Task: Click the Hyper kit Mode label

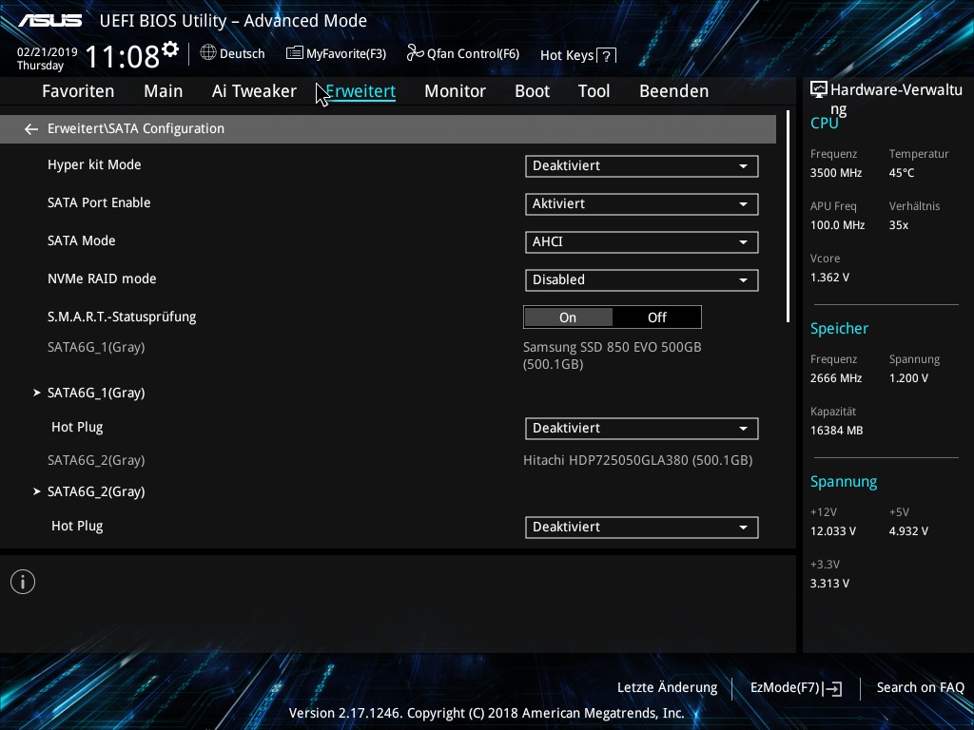Action: (94, 165)
